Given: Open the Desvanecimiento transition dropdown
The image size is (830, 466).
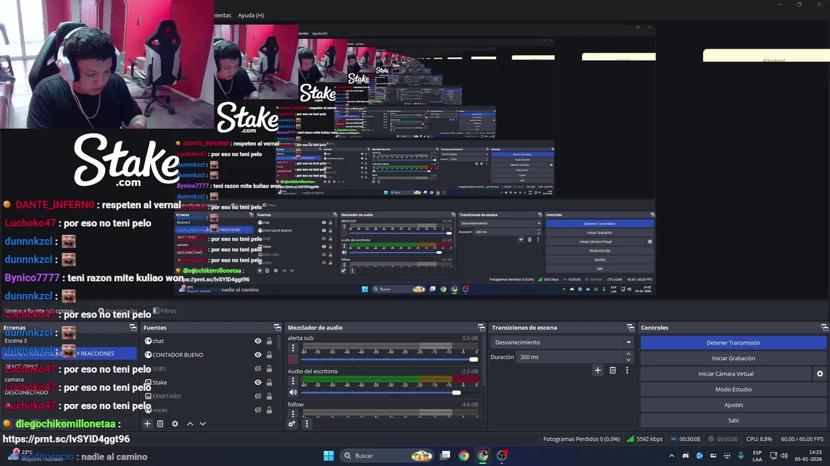Looking at the screenshot, I should pos(562,342).
